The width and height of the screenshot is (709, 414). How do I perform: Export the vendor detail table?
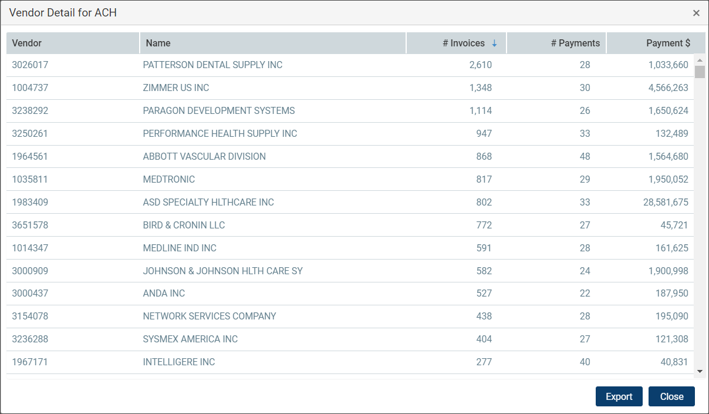(x=619, y=396)
